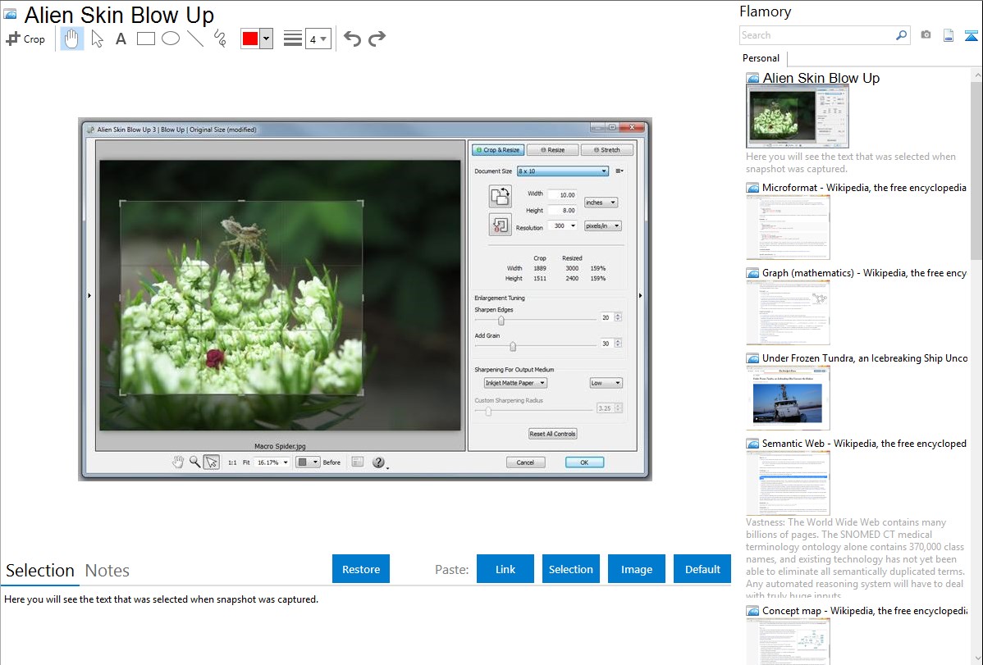Open the Low sharpening amount dropdown
Screen dimensions: 983x665
pos(606,383)
